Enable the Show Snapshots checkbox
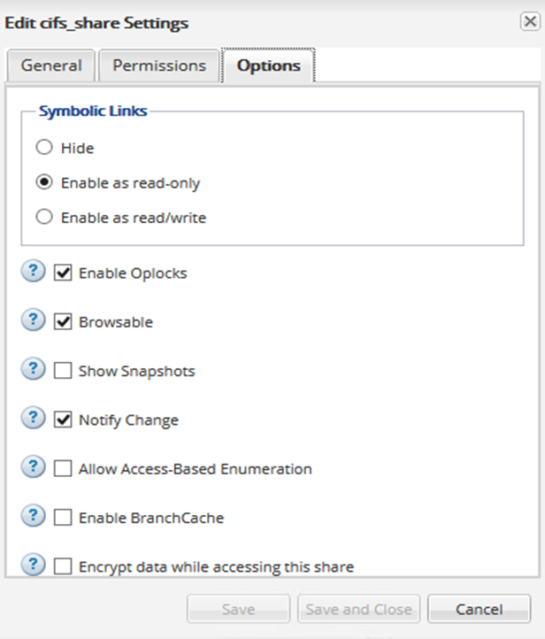 point(63,371)
